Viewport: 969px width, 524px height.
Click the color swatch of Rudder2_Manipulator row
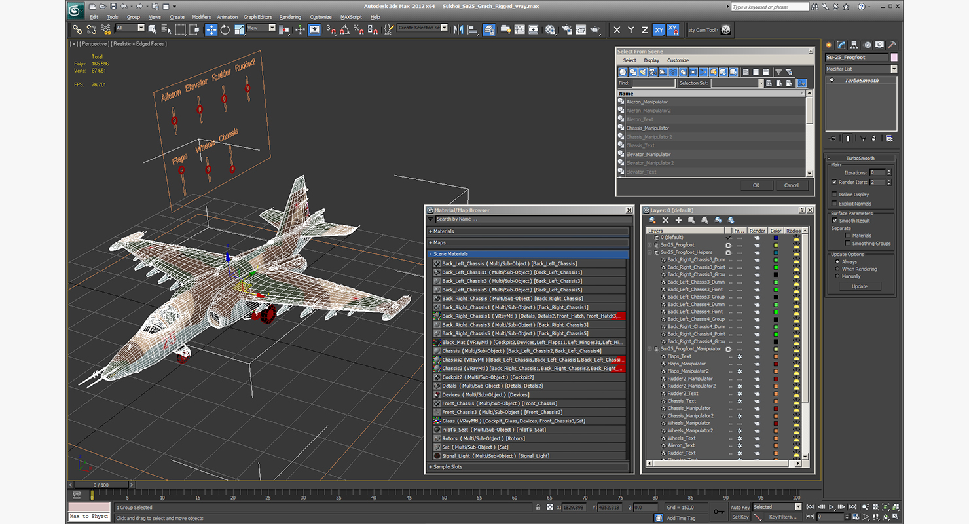(776, 379)
